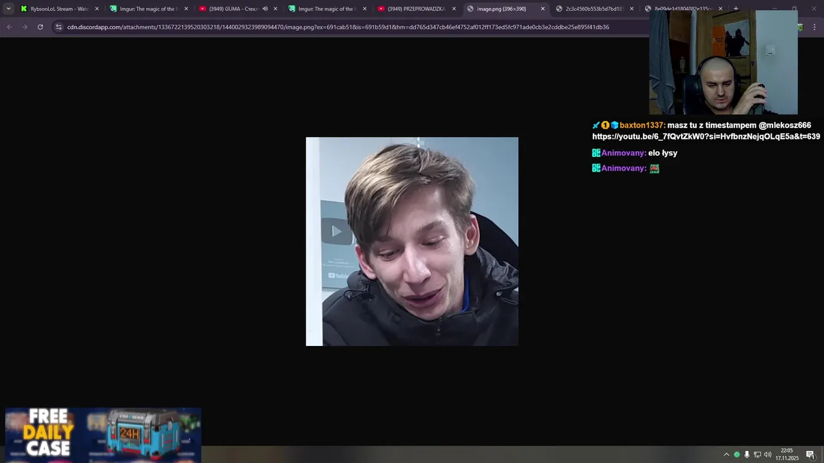Open the clock showing 22:05
This screenshot has height=463, width=824.
point(787,454)
